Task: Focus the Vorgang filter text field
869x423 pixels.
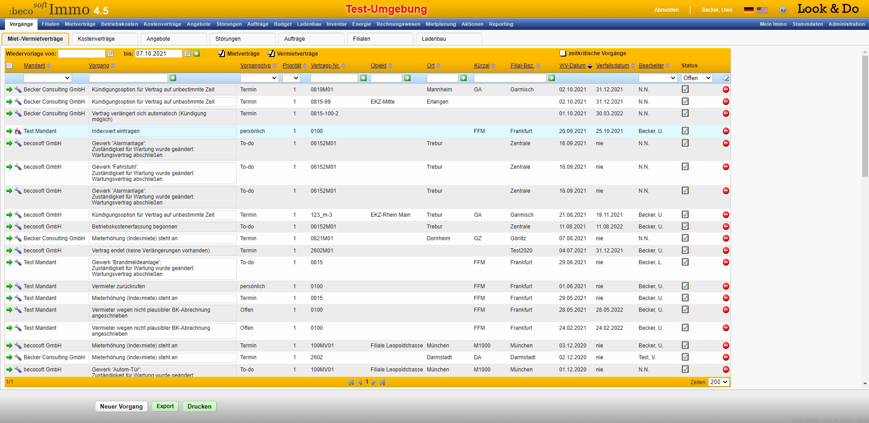Action: [x=129, y=78]
